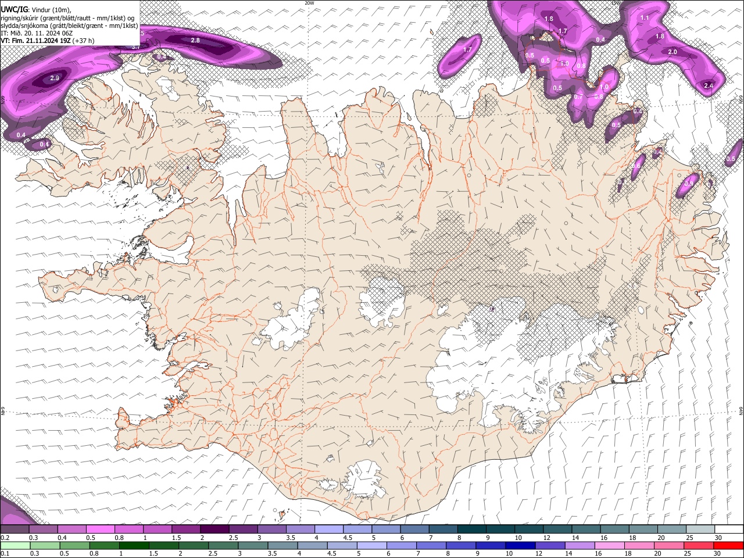Click the 'UWC/IG: Vindur (10m),' title line
Screen dimensions: 744x558
coord(35,9)
